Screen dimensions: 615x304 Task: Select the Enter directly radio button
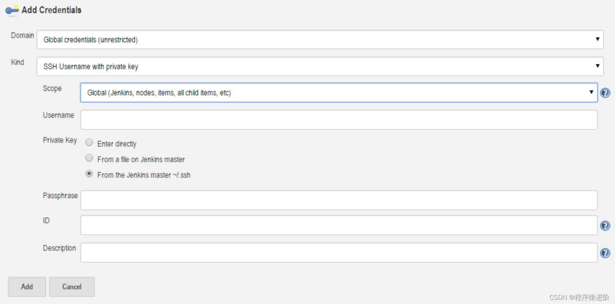pos(89,142)
